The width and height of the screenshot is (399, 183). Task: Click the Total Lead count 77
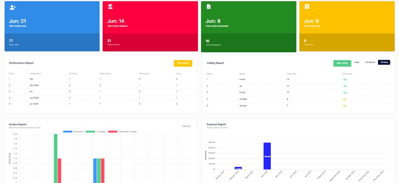[x=11, y=41]
